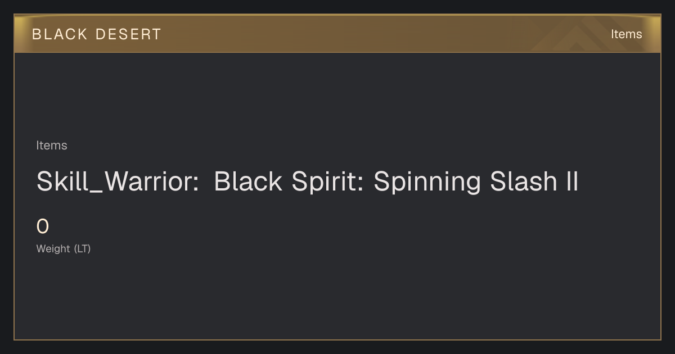Click the Black Spirit portion of the title
Image resolution: width=675 pixels, height=354 pixels.
(289, 182)
